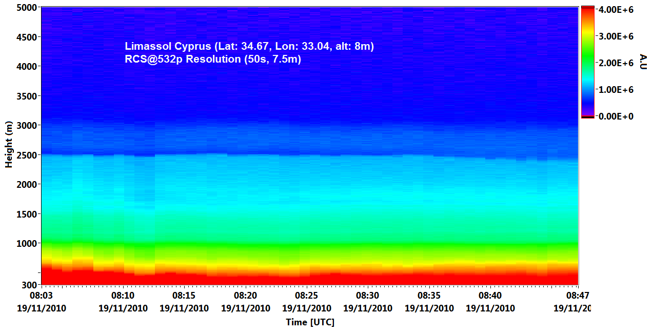
Task: Click the 08:10 time axis tick label
Action: pos(123,296)
